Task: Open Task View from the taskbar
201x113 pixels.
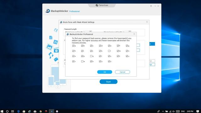Action: point(13,111)
